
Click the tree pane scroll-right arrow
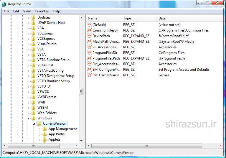coord(76,146)
